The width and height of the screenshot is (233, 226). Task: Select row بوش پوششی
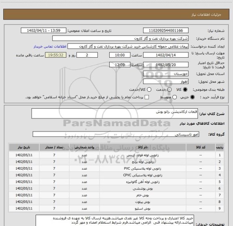tap(116, 188)
